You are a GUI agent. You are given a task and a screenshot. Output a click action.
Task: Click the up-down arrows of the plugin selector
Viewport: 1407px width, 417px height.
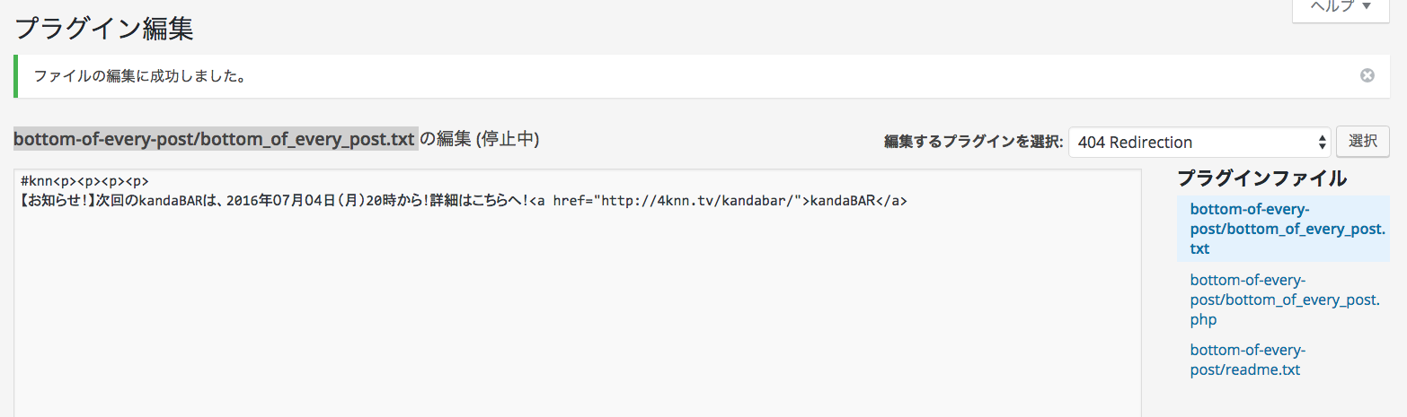point(1322,142)
